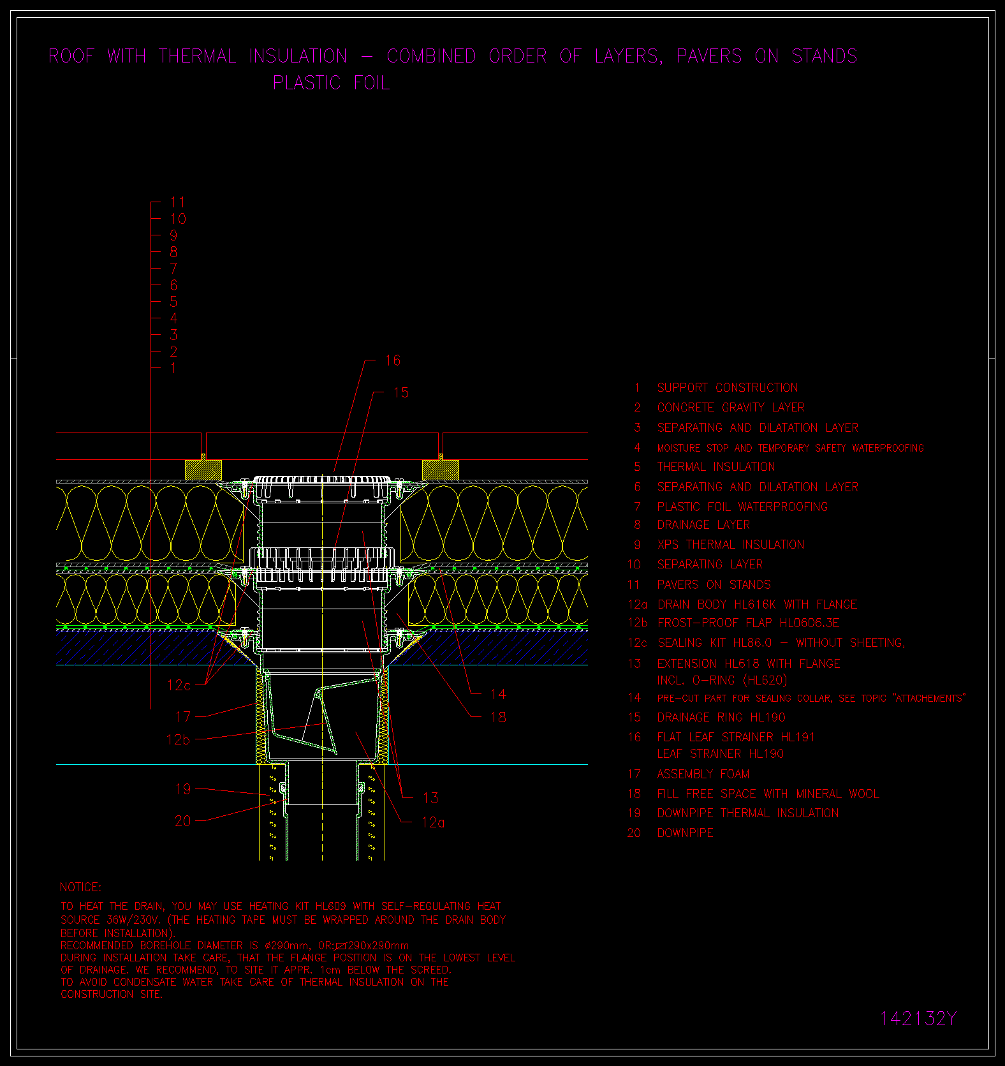
Task: Select note line mentioning 'HEATING KIT HL609'
Action: (x=281, y=906)
